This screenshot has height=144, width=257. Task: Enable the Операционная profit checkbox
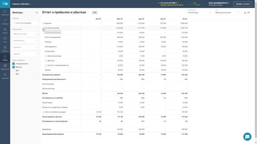[14, 64]
